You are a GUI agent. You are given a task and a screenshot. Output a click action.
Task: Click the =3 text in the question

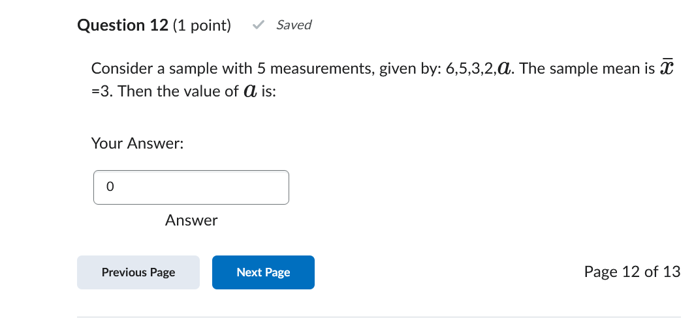coord(99,92)
